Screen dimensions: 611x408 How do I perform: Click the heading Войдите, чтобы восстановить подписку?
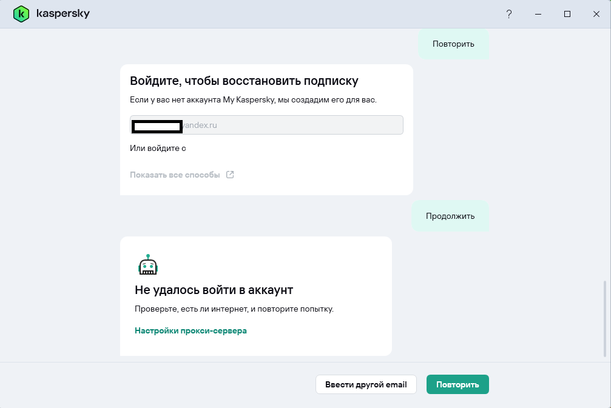[x=244, y=81]
